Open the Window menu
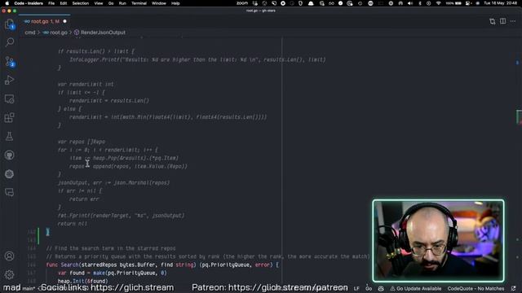This screenshot has width=522, height=293. 159,3
